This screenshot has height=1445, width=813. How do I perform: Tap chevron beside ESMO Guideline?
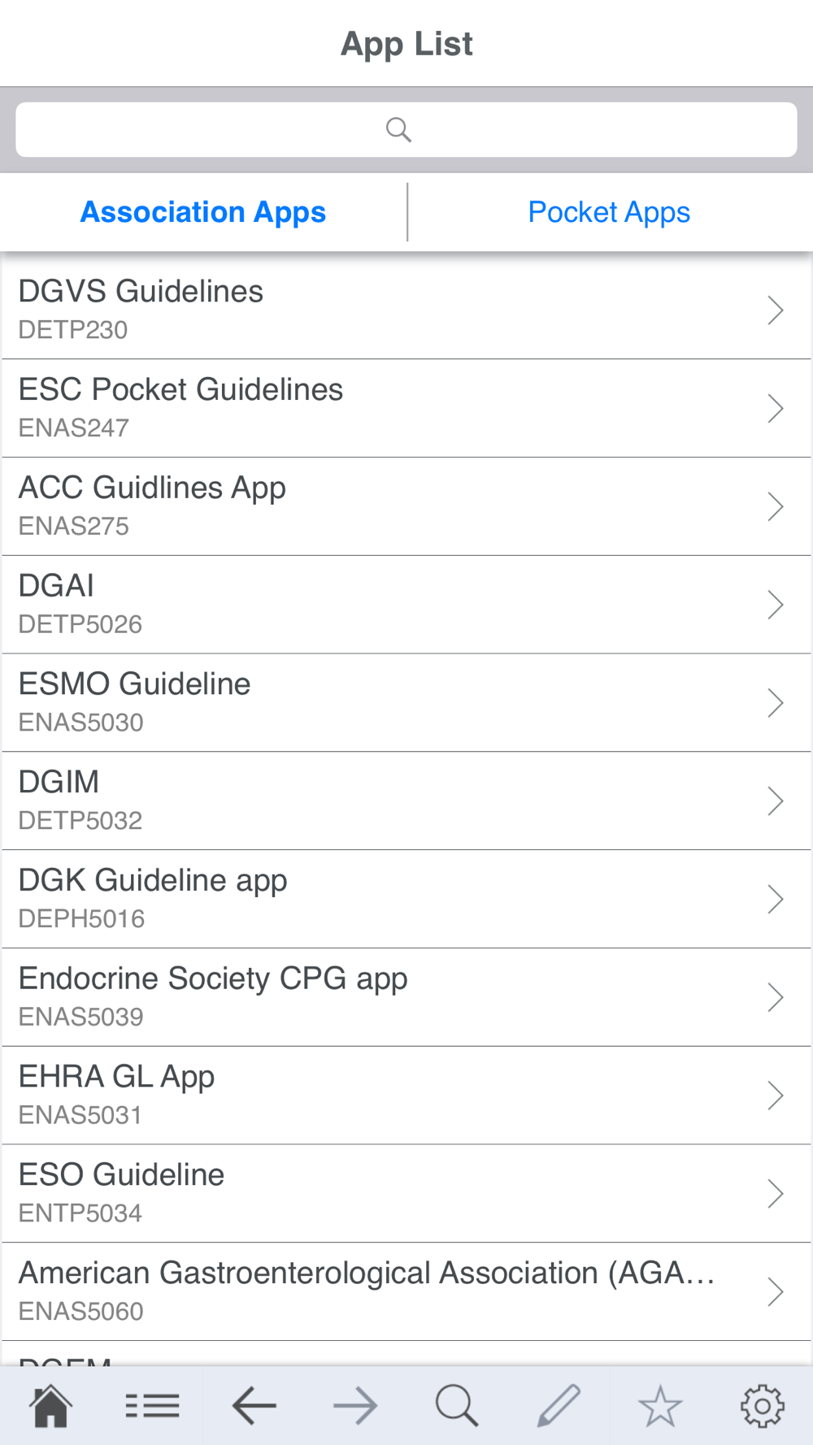coord(776,703)
